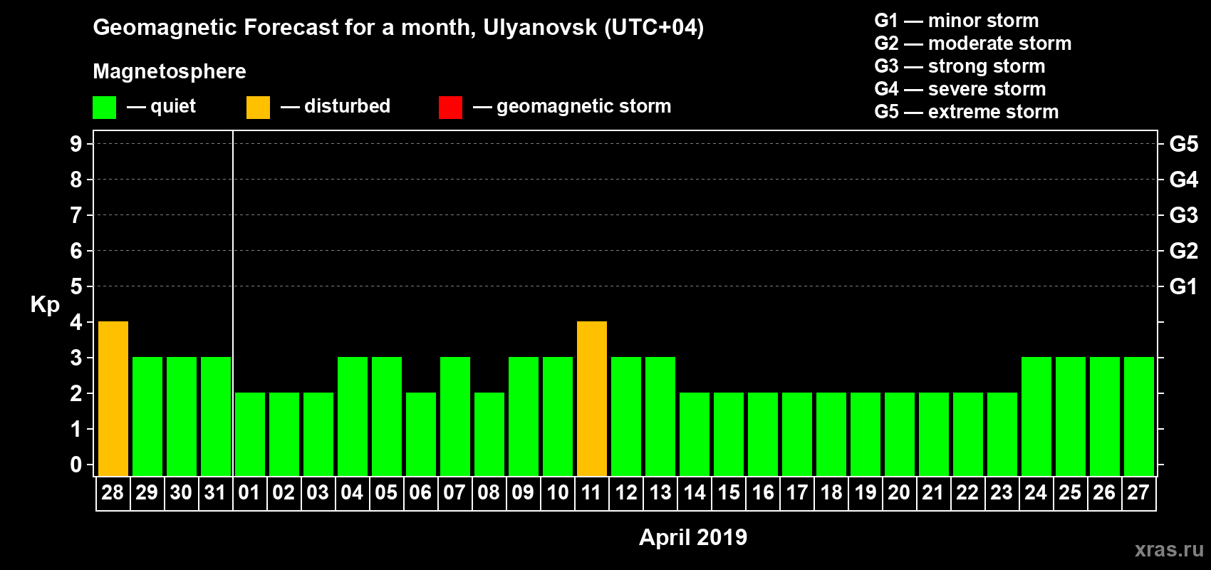Click the 'G1 — minor storm' legend line
This screenshot has width=1211, height=570.
(x=956, y=21)
